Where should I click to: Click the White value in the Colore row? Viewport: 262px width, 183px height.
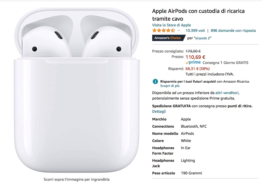pyautogui.click(x=185, y=141)
